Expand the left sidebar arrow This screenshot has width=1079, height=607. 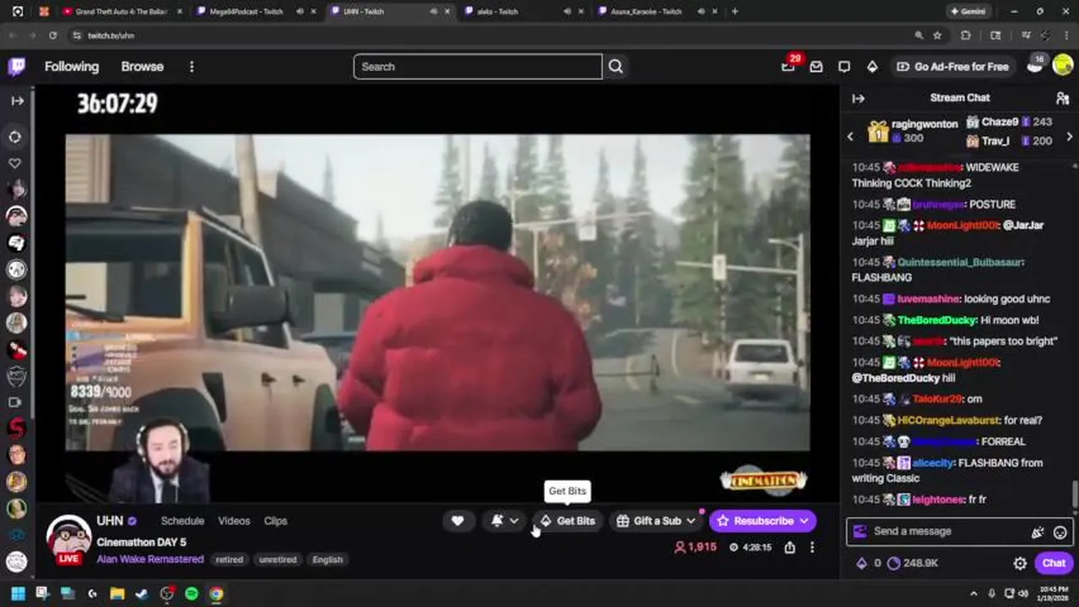tap(17, 100)
